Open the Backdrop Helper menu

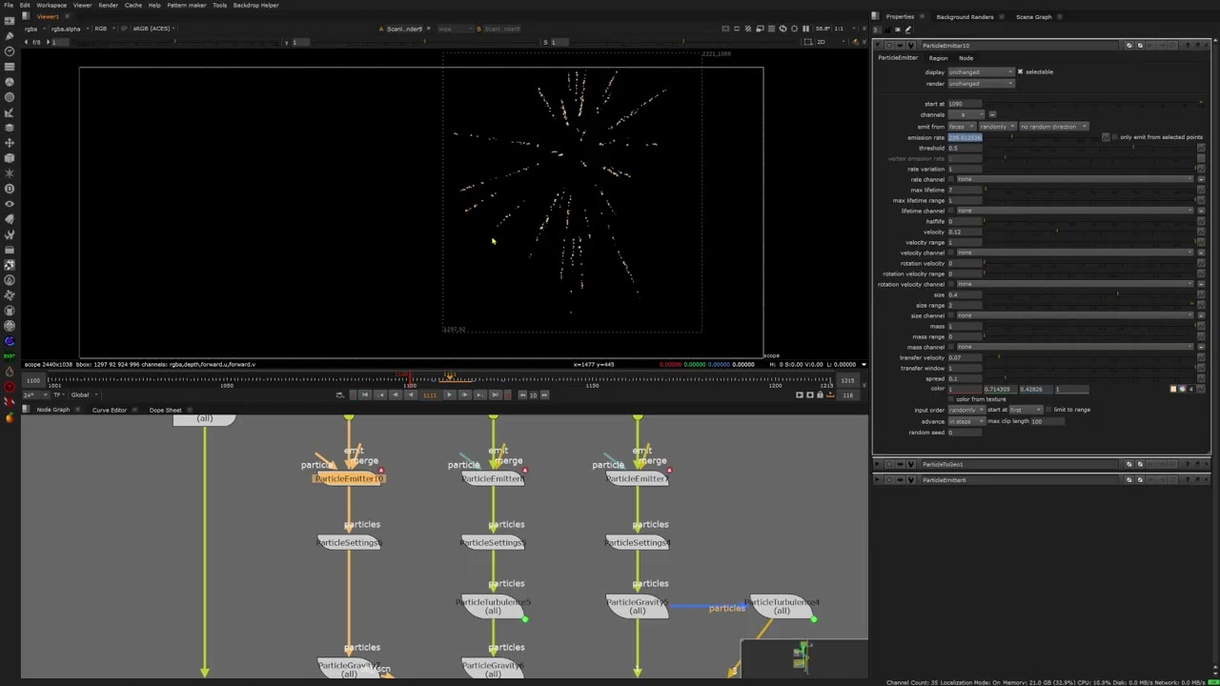[255, 5]
